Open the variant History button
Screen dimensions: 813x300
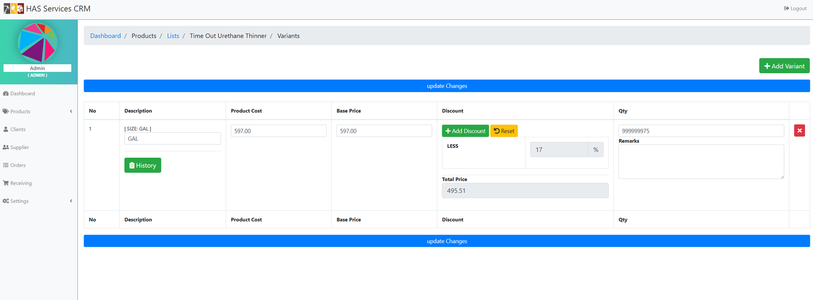point(143,165)
